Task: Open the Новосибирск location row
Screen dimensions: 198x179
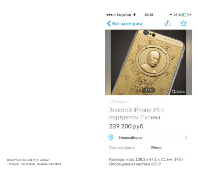Action: [x=148, y=137]
